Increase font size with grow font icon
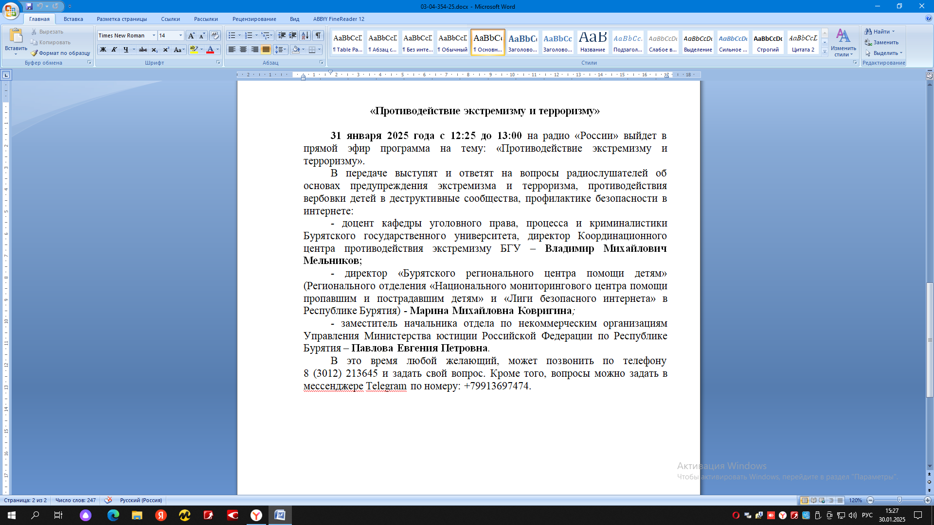The image size is (934, 525). pyautogui.click(x=191, y=35)
